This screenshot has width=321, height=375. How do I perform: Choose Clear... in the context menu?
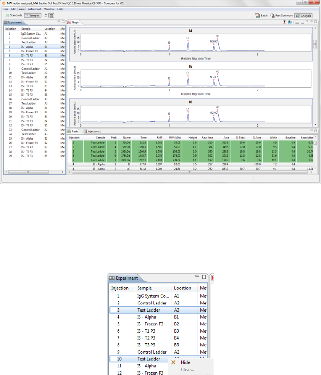[x=187, y=370]
